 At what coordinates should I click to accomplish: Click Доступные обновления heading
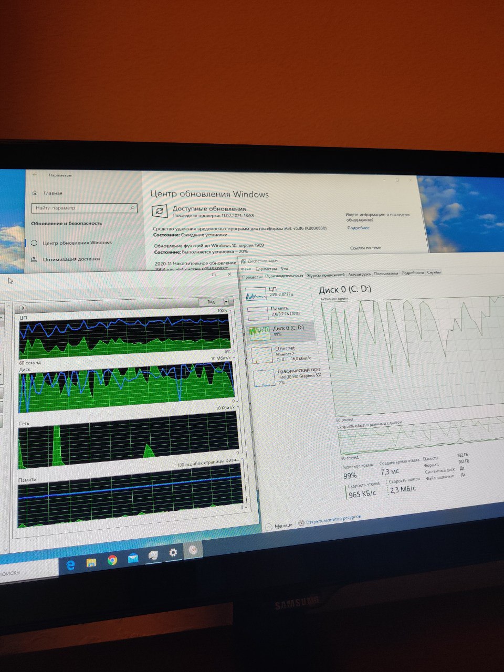pyautogui.click(x=209, y=209)
